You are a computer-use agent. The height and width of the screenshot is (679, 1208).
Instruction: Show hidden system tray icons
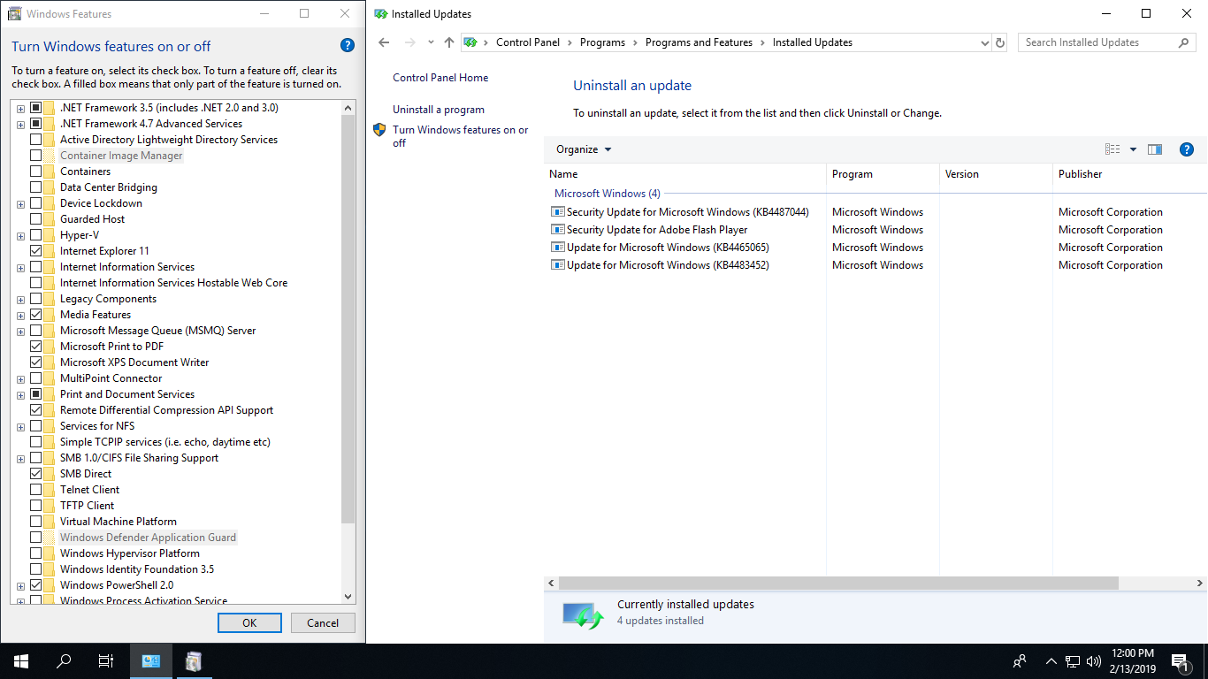coord(1051,661)
